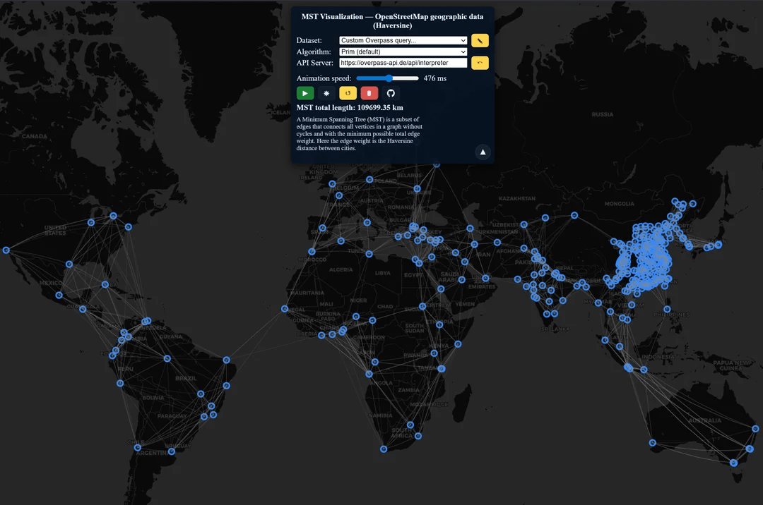Click the NIGER map label

coord(358,300)
